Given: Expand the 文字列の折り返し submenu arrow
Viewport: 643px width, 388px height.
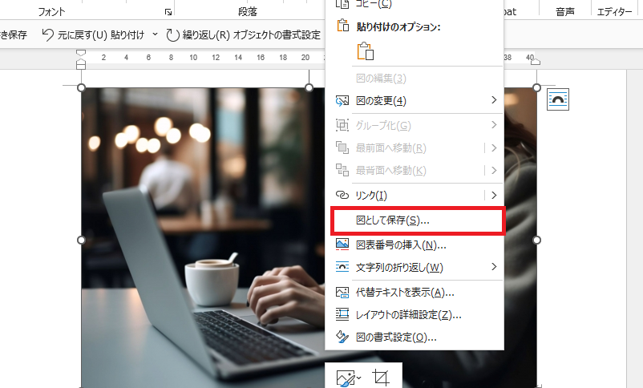Looking at the screenshot, I should 494,267.
